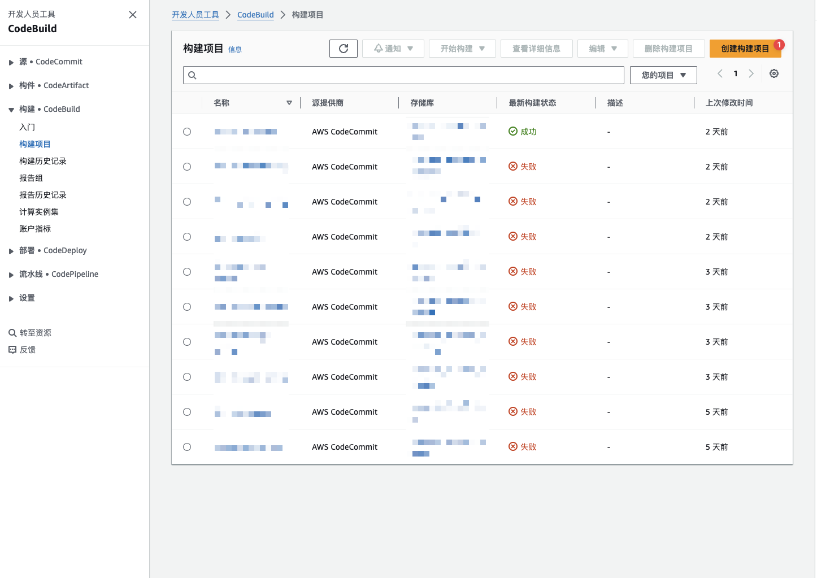Image resolution: width=817 pixels, height=578 pixels.
Task: Open 计算实例集 in sidebar
Action: coord(39,212)
